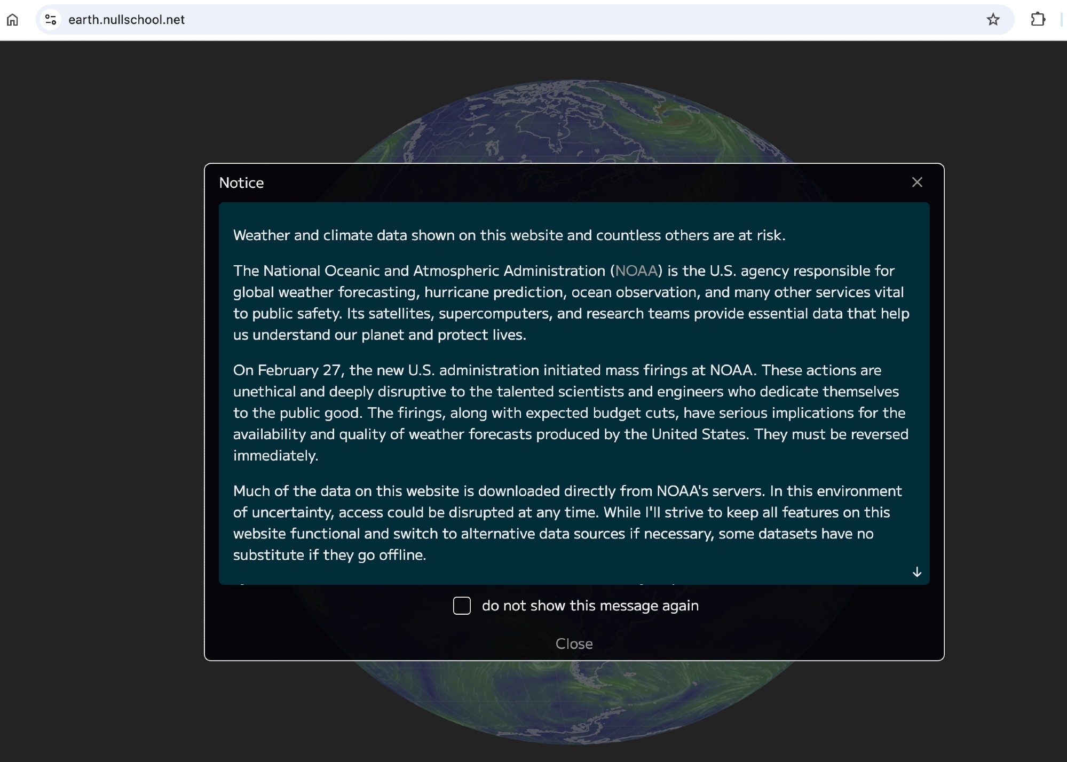Viewport: 1067px width, 762px height.
Task: Click the scroll-down arrow in notice
Action: tap(916, 572)
